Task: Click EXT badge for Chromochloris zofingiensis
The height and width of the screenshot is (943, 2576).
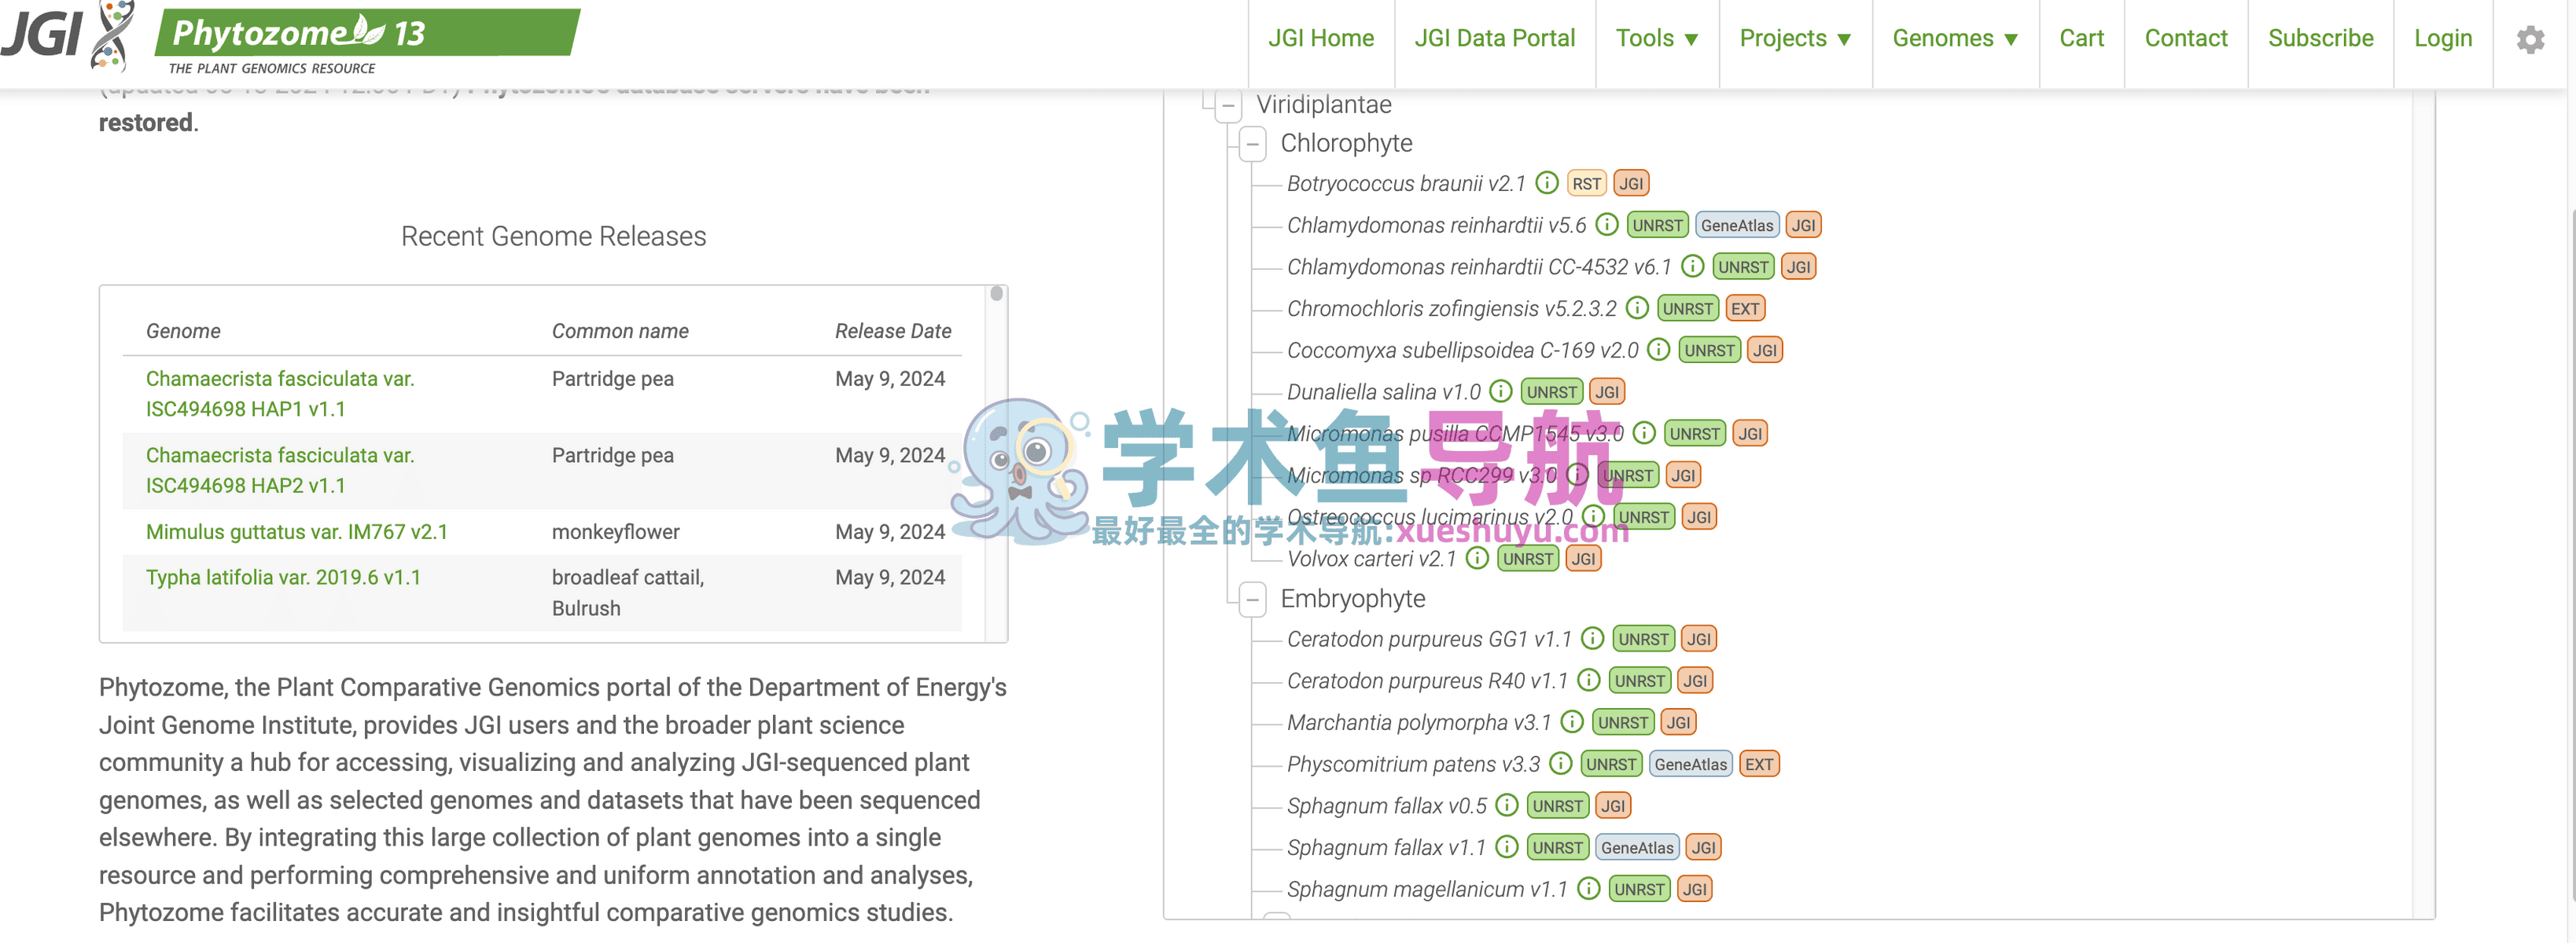Action: tap(1744, 309)
